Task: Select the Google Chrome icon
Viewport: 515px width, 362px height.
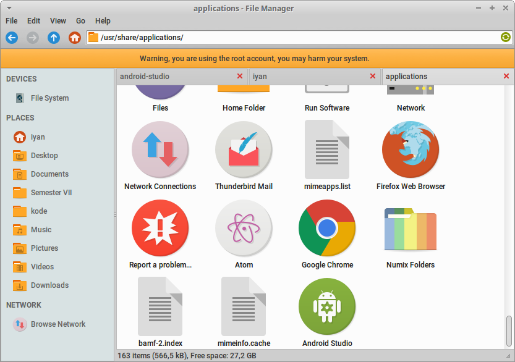Action: (x=327, y=228)
